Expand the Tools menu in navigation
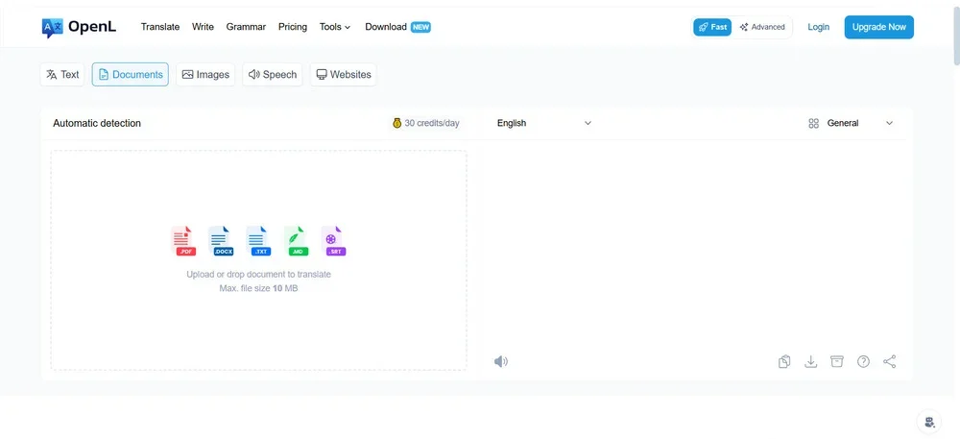The height and width of the screenshot is (439, 960). click(335, 27)
